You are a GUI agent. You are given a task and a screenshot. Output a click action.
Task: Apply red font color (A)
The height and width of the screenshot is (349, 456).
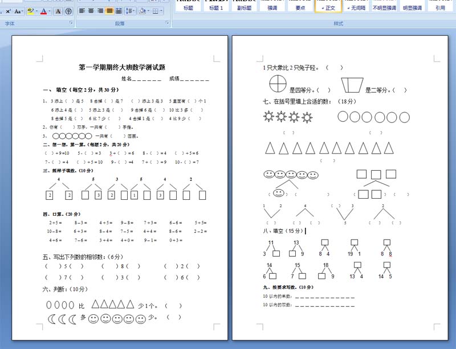coord(44,11)
